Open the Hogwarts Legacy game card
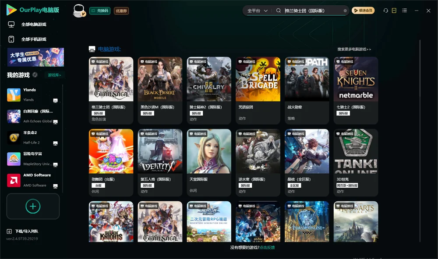This screenshot has width=438, height=259. click(356, 222)
